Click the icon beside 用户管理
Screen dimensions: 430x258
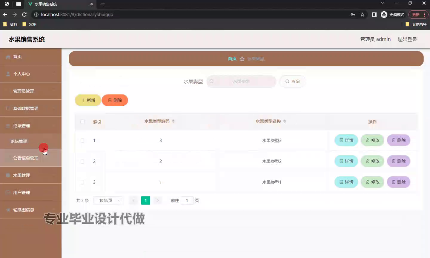[8, 193]
